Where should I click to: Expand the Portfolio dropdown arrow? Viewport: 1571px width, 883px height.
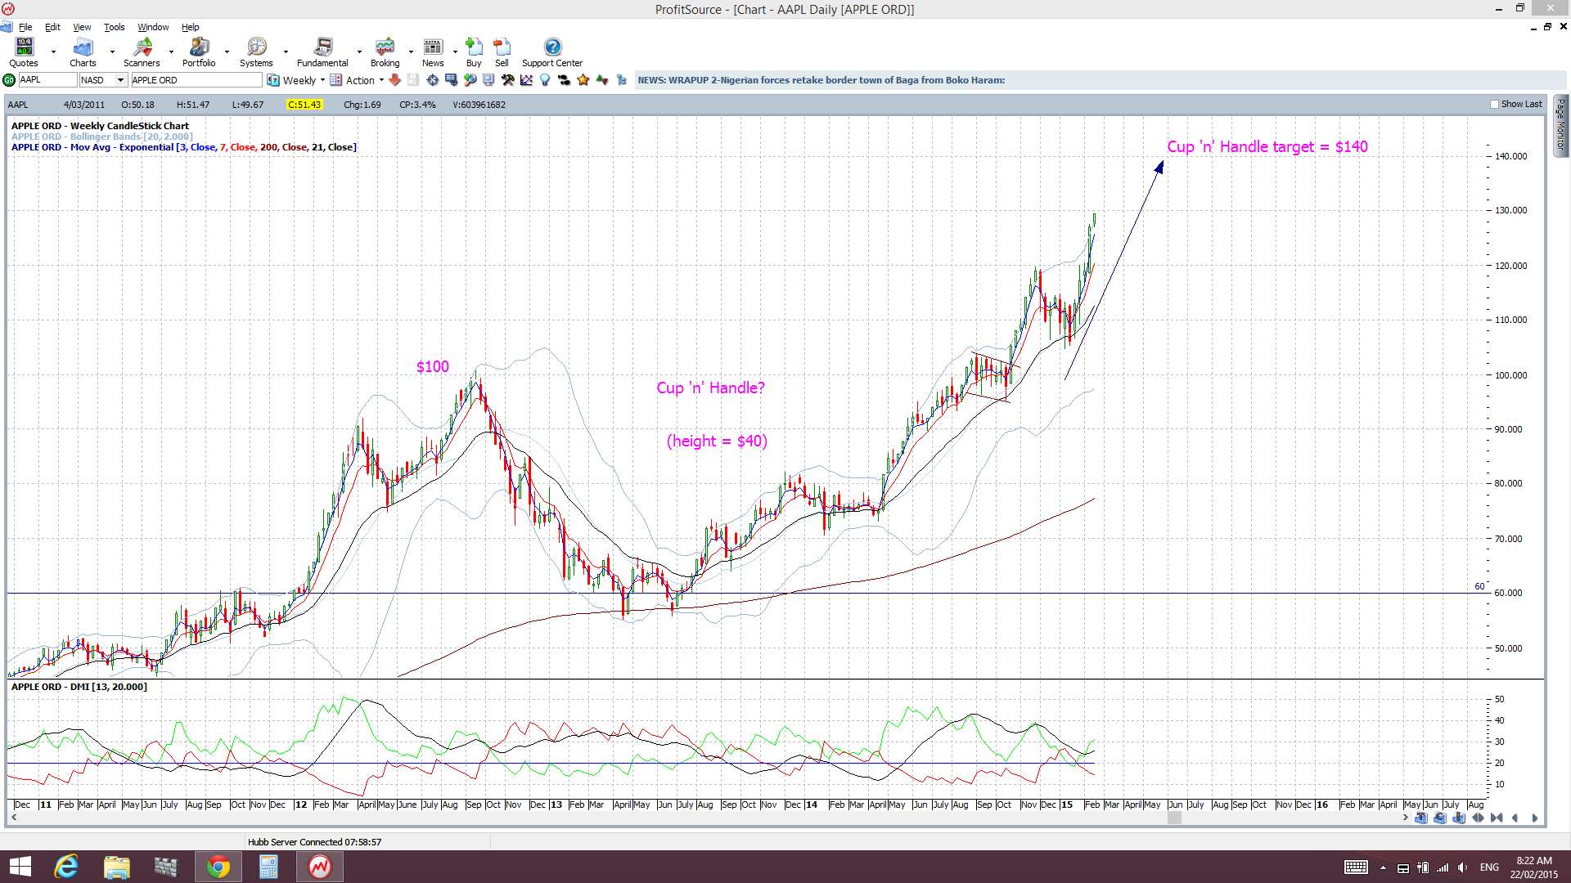(x=227, y=52)
